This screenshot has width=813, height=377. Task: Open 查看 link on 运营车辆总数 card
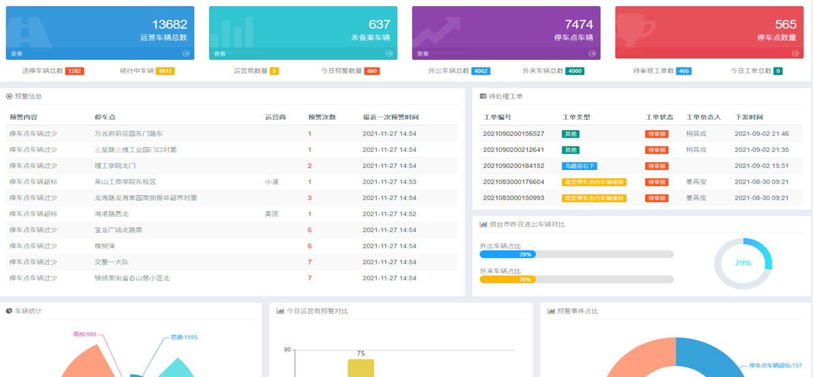(x=16, y=54)
